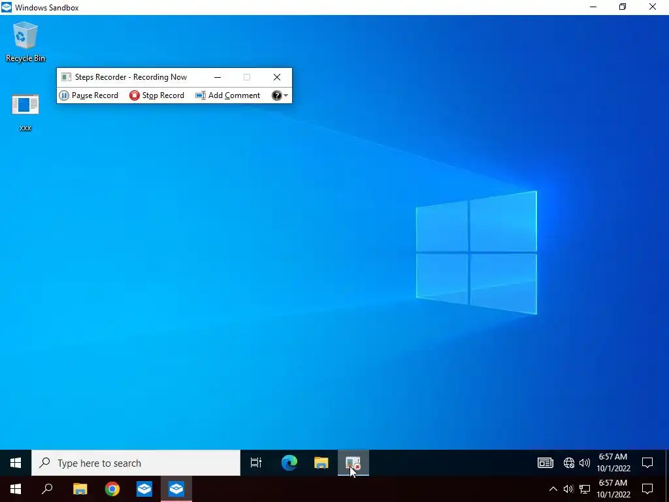Screen dimensions: 669x502
Task: Minimize the Steps Recorder window
Action: (218, 77)
